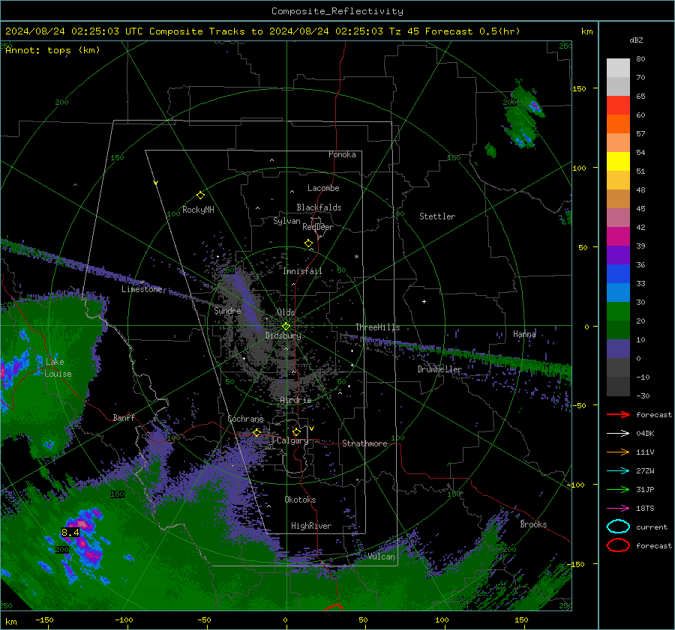The image size is (675, 630).
Task: Click the Airdrie city label
Action: coord(295,400)
